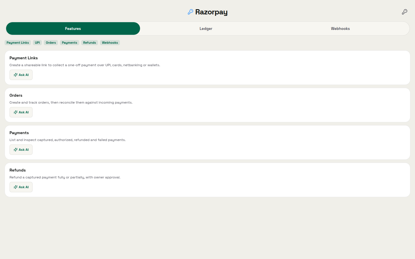Select the UPI chip

tap(37, 43)
